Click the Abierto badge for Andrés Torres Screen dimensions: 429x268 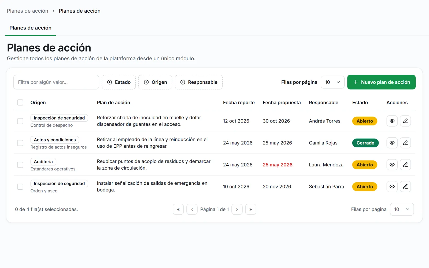coord(365,121)
